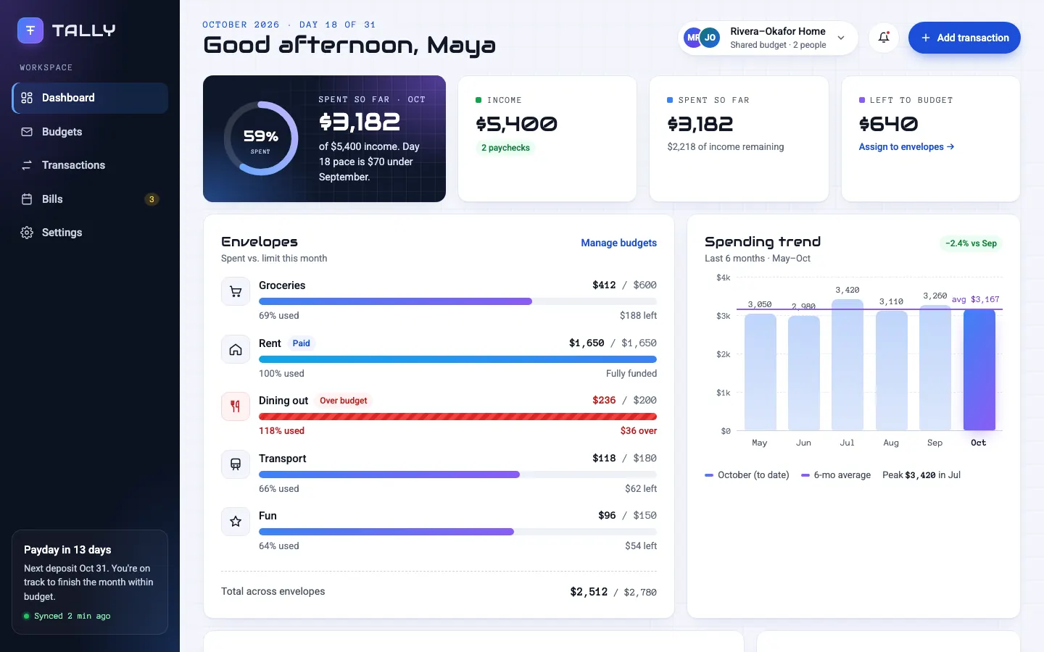Click the Dining out over-budget bar
Viewport: 1044px width, 652px height.
457,417
